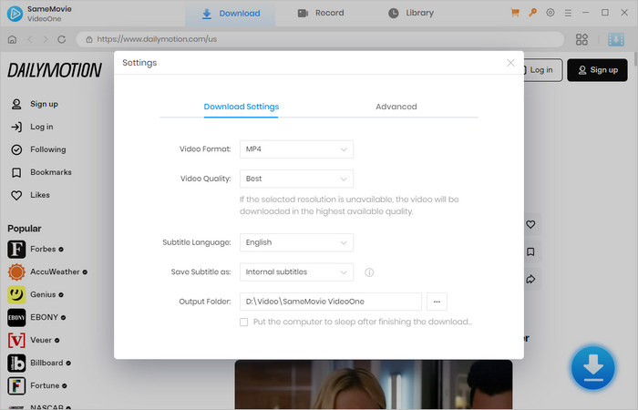The width and height of the screenshot is (638, 410).
Task: Close the Settings dialog
Action: coord(510,63)
